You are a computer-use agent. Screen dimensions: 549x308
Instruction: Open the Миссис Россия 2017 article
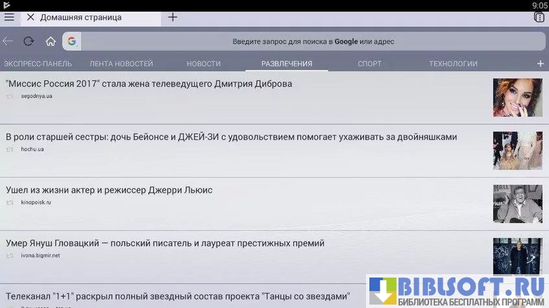click(148, 84)
